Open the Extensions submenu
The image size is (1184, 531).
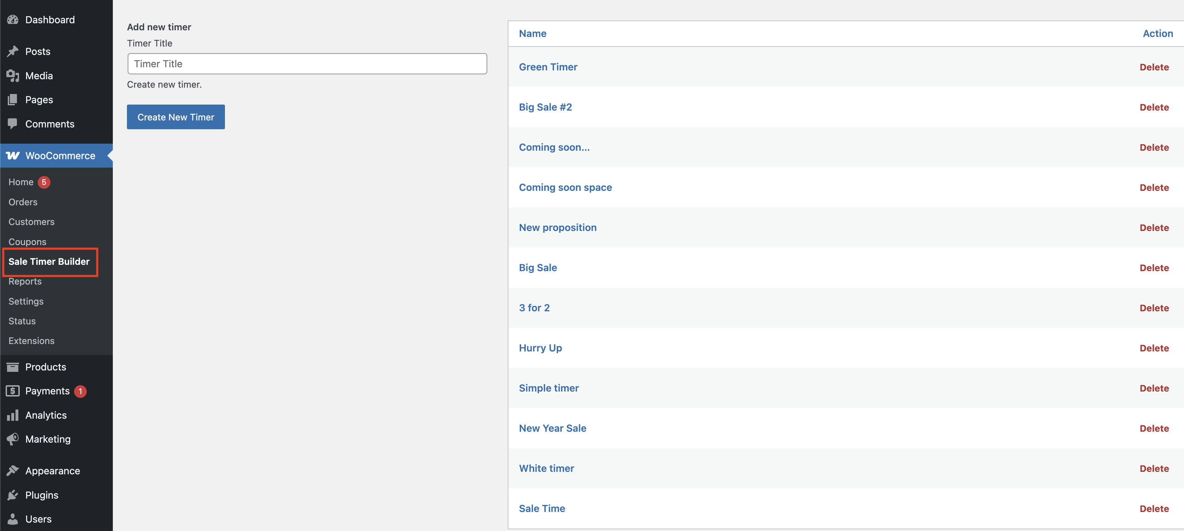[x=31, y=341]
